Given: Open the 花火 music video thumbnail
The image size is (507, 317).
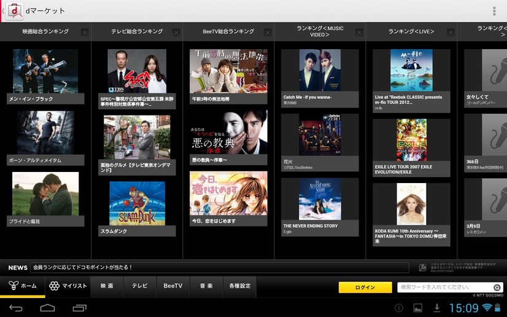Looking at the screenshot, I should coord(320,135).
